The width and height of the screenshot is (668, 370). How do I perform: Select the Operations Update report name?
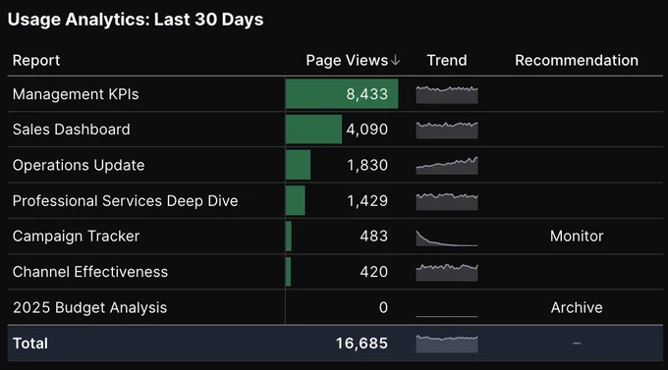click(x=79, y=165)
